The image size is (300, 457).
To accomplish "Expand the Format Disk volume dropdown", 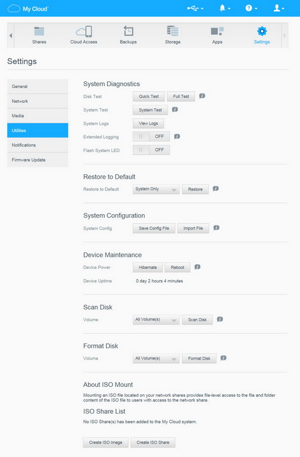I will (156, 358).
